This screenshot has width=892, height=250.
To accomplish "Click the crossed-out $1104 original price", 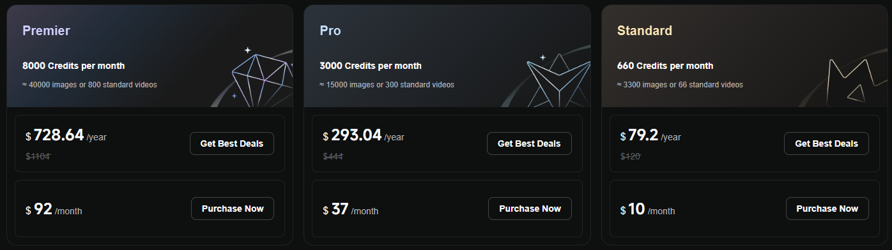I will coord(38,156).
